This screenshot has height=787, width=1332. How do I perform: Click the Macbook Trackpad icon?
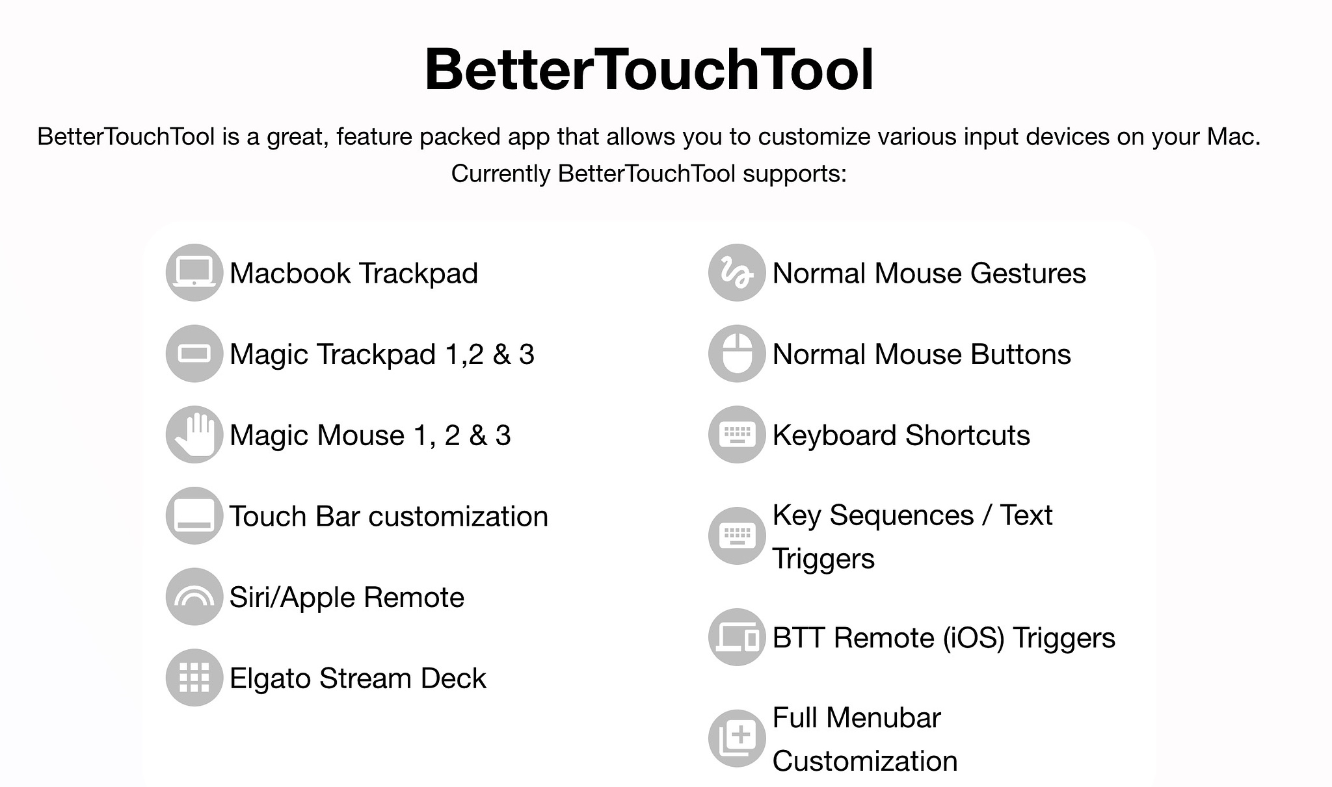point(194,272)
